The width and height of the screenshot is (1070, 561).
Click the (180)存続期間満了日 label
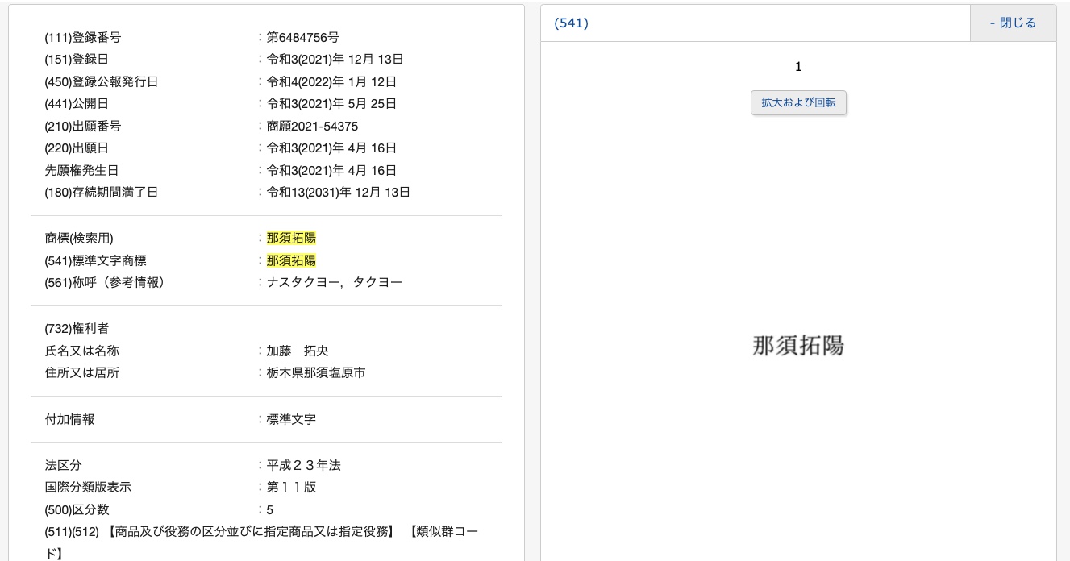(102, 193)
